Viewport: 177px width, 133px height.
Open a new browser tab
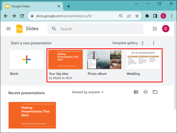[x=69, y=6]
